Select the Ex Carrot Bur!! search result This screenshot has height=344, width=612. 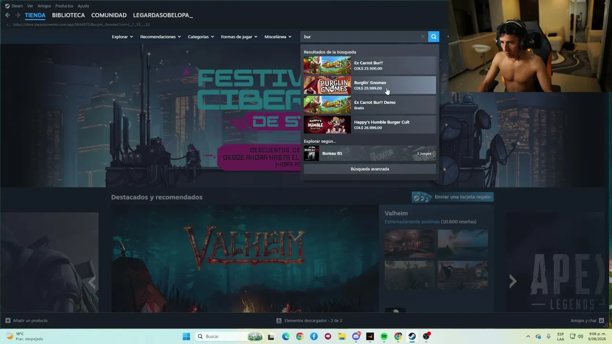point(370,65)
